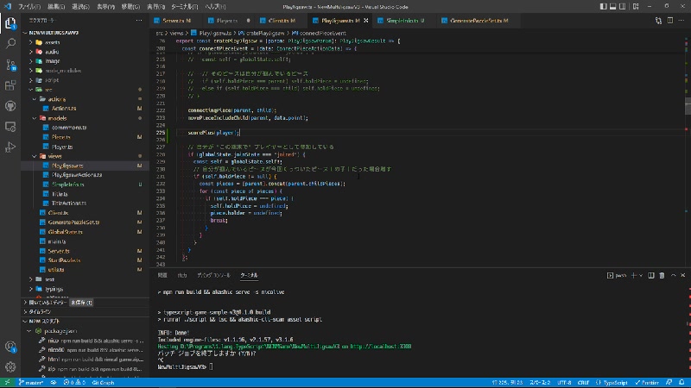Open the ファイル menu
This screenshot has width=691, height=388.
coord(29,7)
